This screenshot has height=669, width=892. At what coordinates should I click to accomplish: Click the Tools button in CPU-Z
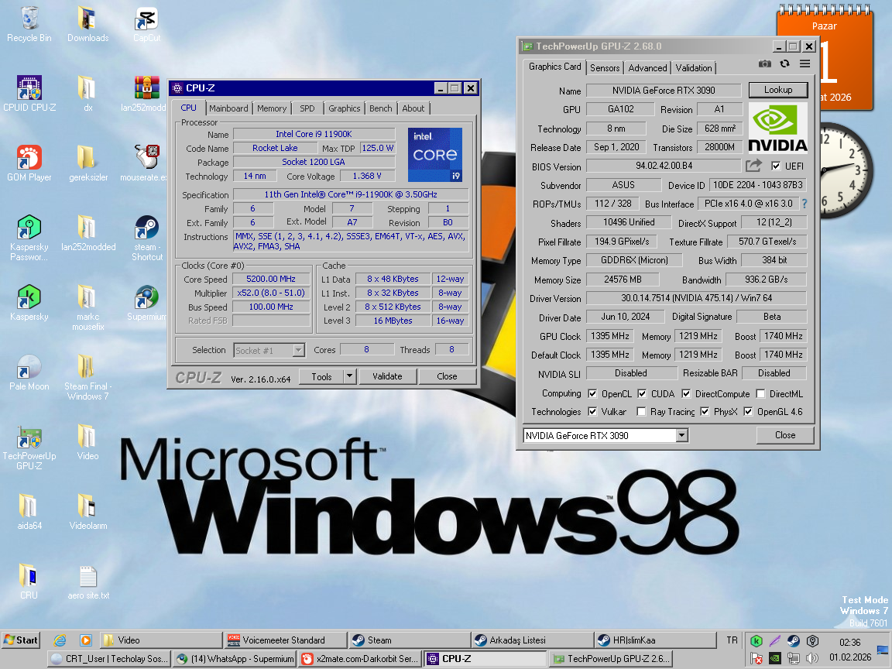[321, 376]
